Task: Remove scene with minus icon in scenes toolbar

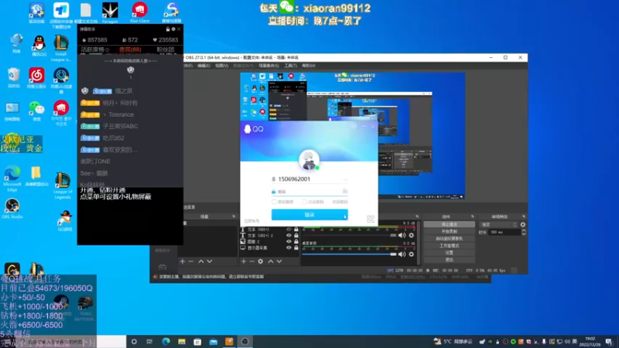Action: (x=190, y=261)
